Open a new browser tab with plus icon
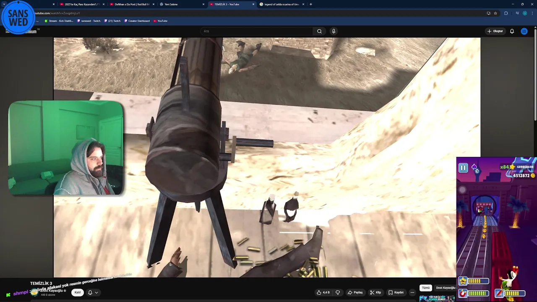This screenshot has height=302, width=537. (310, 4)
